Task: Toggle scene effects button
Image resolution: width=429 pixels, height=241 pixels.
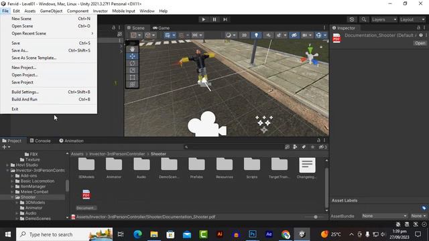Action: 279,35
